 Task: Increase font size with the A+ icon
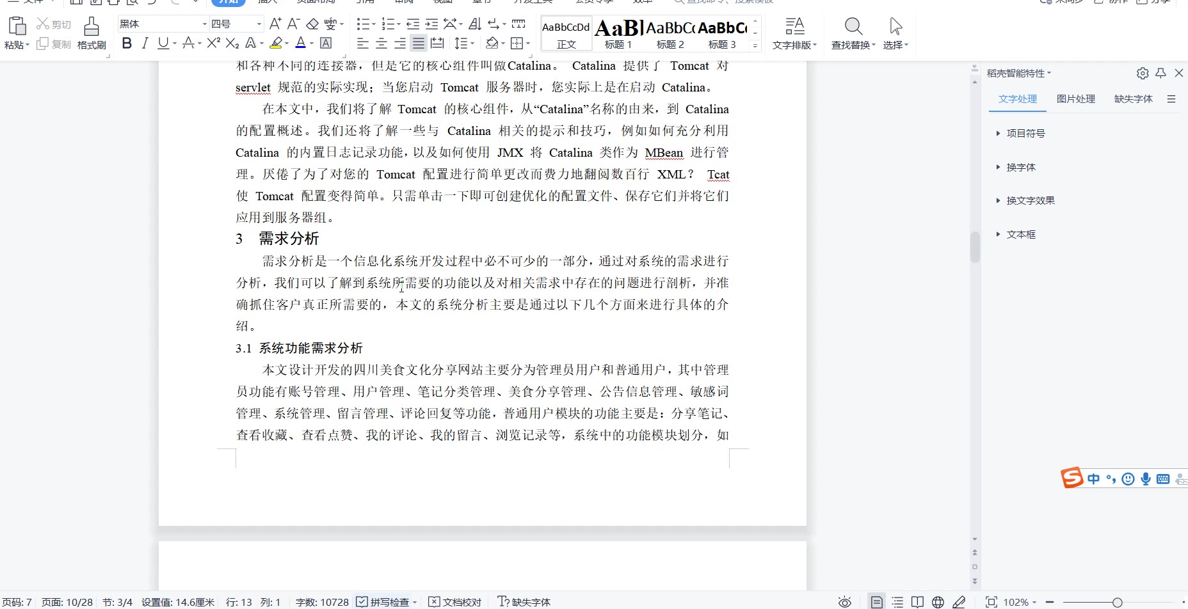coord(275,24)
